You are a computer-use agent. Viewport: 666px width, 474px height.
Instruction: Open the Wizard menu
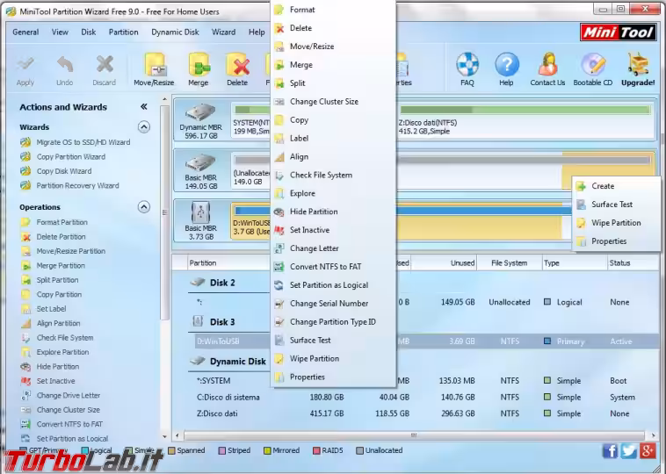click(x=223, y=32)
